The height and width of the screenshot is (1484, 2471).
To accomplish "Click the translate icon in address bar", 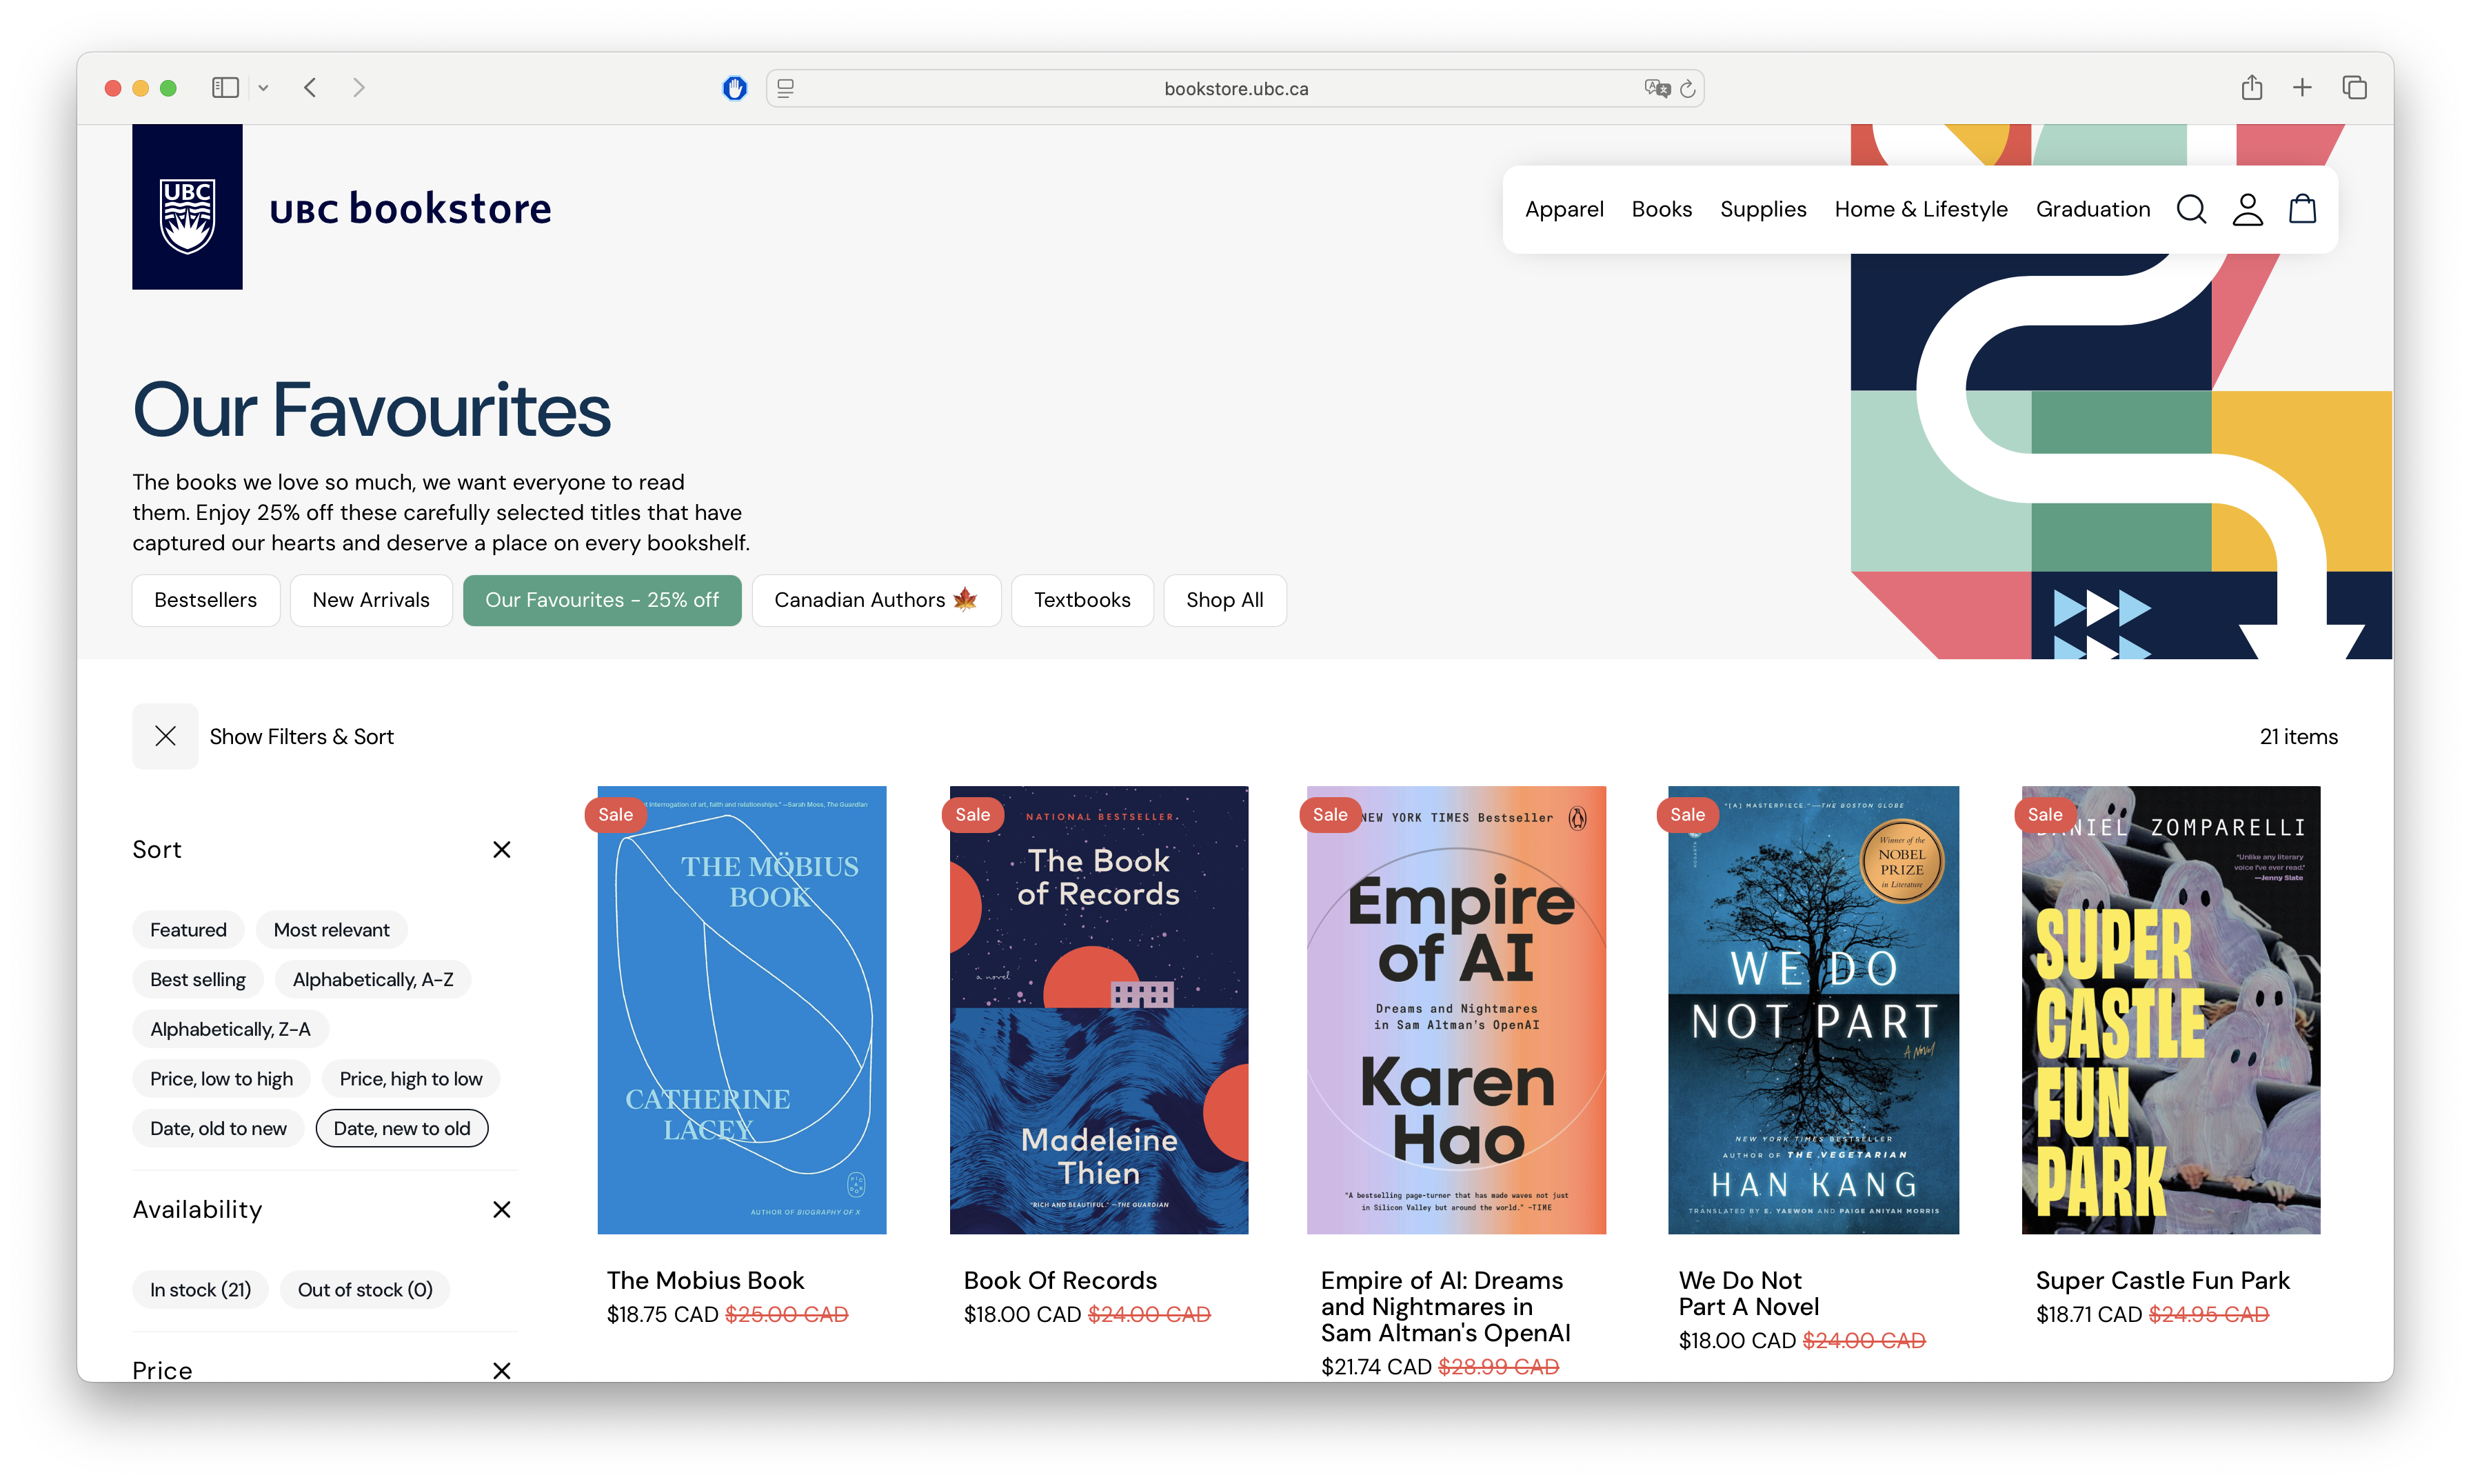I will 1656,88.
